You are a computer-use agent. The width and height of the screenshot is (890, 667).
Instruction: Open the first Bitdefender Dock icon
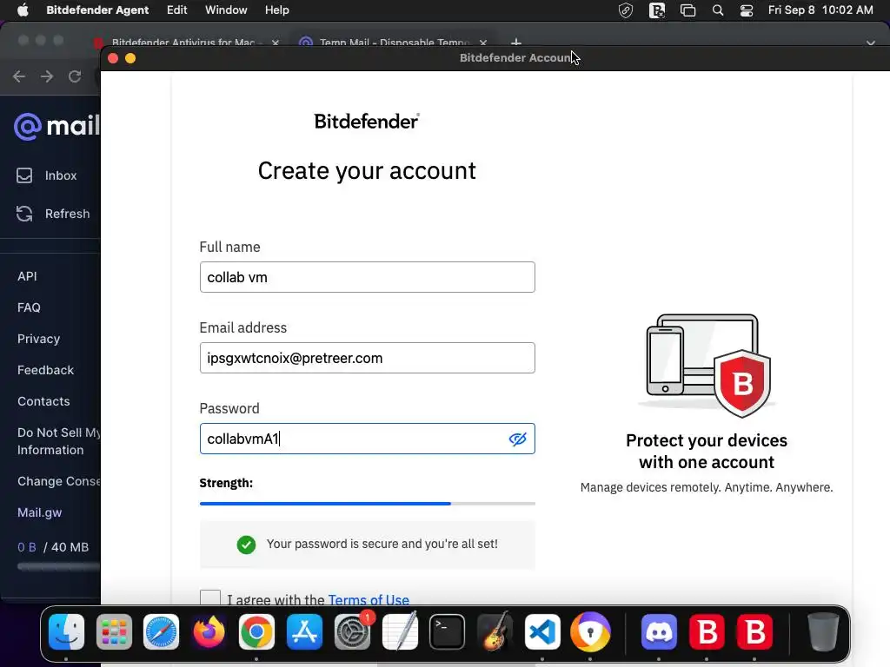[707, 631]
